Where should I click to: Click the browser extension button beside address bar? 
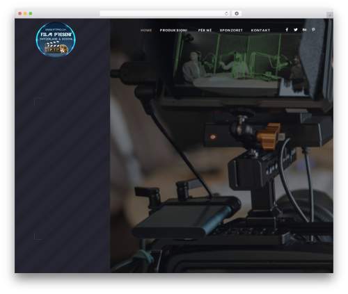[237, 13]
